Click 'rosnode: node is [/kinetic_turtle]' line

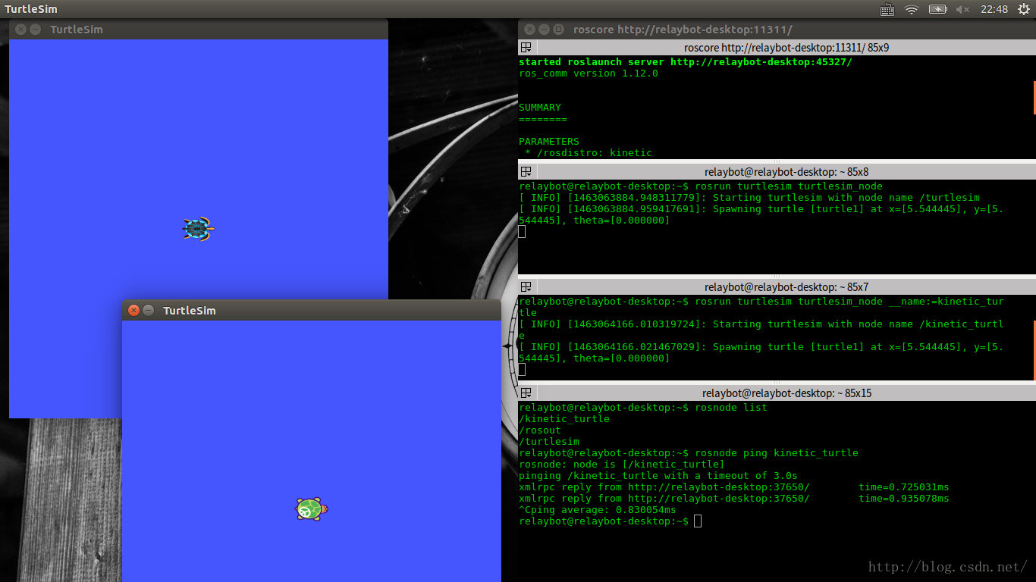tap(622, 464)
